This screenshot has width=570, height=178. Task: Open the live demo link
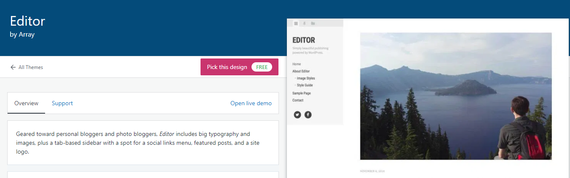(251, 103)
